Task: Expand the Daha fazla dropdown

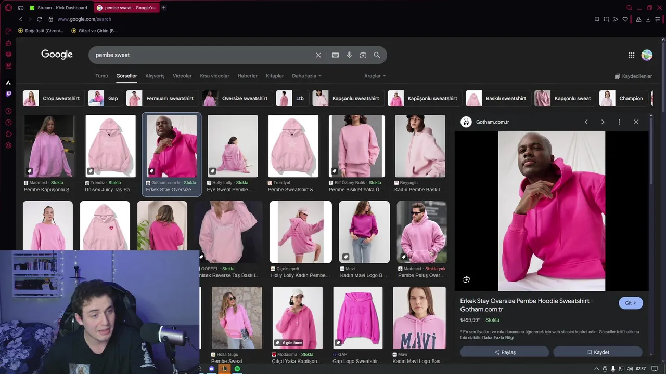Action: click(306, 76)
